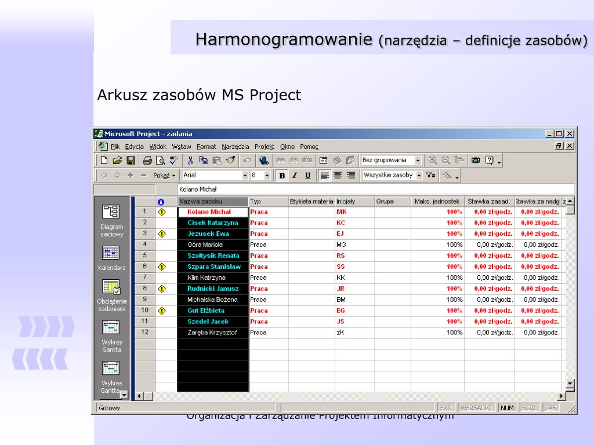Image resolution: width=594 pixels, height=445 pixels.
Task: Paste with the clipboard icon
Action: tap(217, 161)
